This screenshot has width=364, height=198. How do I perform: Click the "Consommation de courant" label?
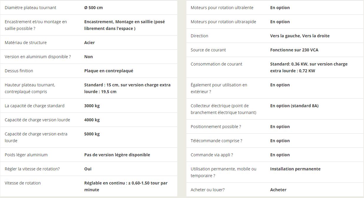(216, 64)
